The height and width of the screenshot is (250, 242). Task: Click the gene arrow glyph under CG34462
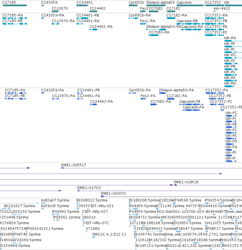coord(94,11)
